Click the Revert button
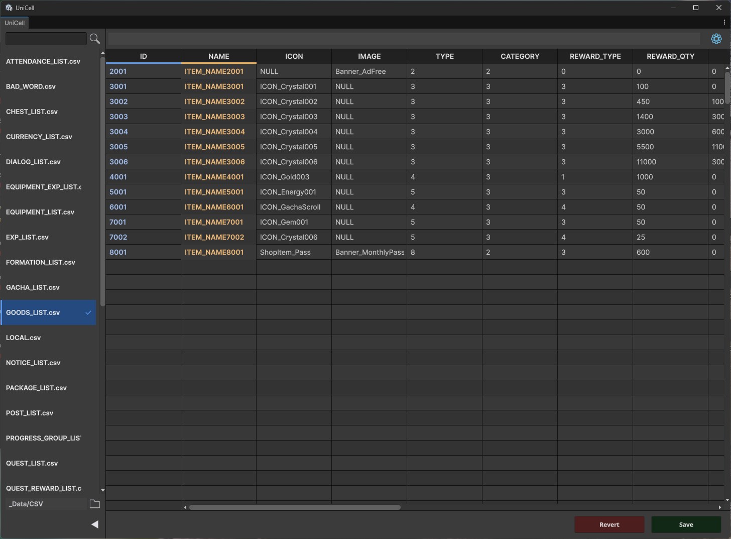 (x=609, y=524)
